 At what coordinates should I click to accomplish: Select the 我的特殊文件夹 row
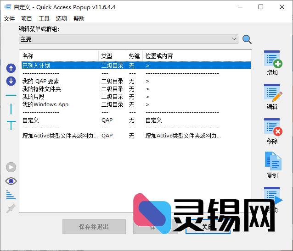[x=136, y=89]
